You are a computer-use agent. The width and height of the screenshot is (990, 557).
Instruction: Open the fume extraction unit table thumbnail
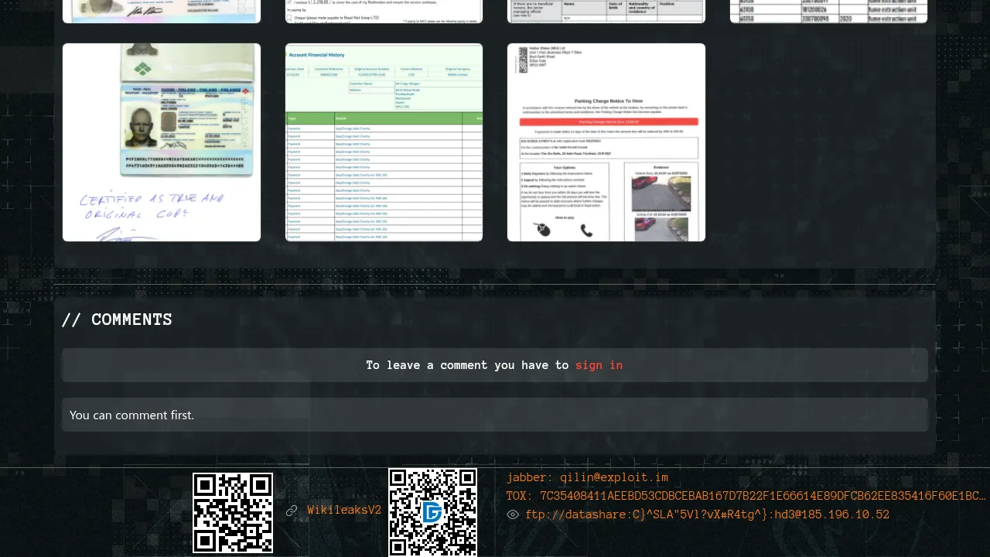point(828,11)
